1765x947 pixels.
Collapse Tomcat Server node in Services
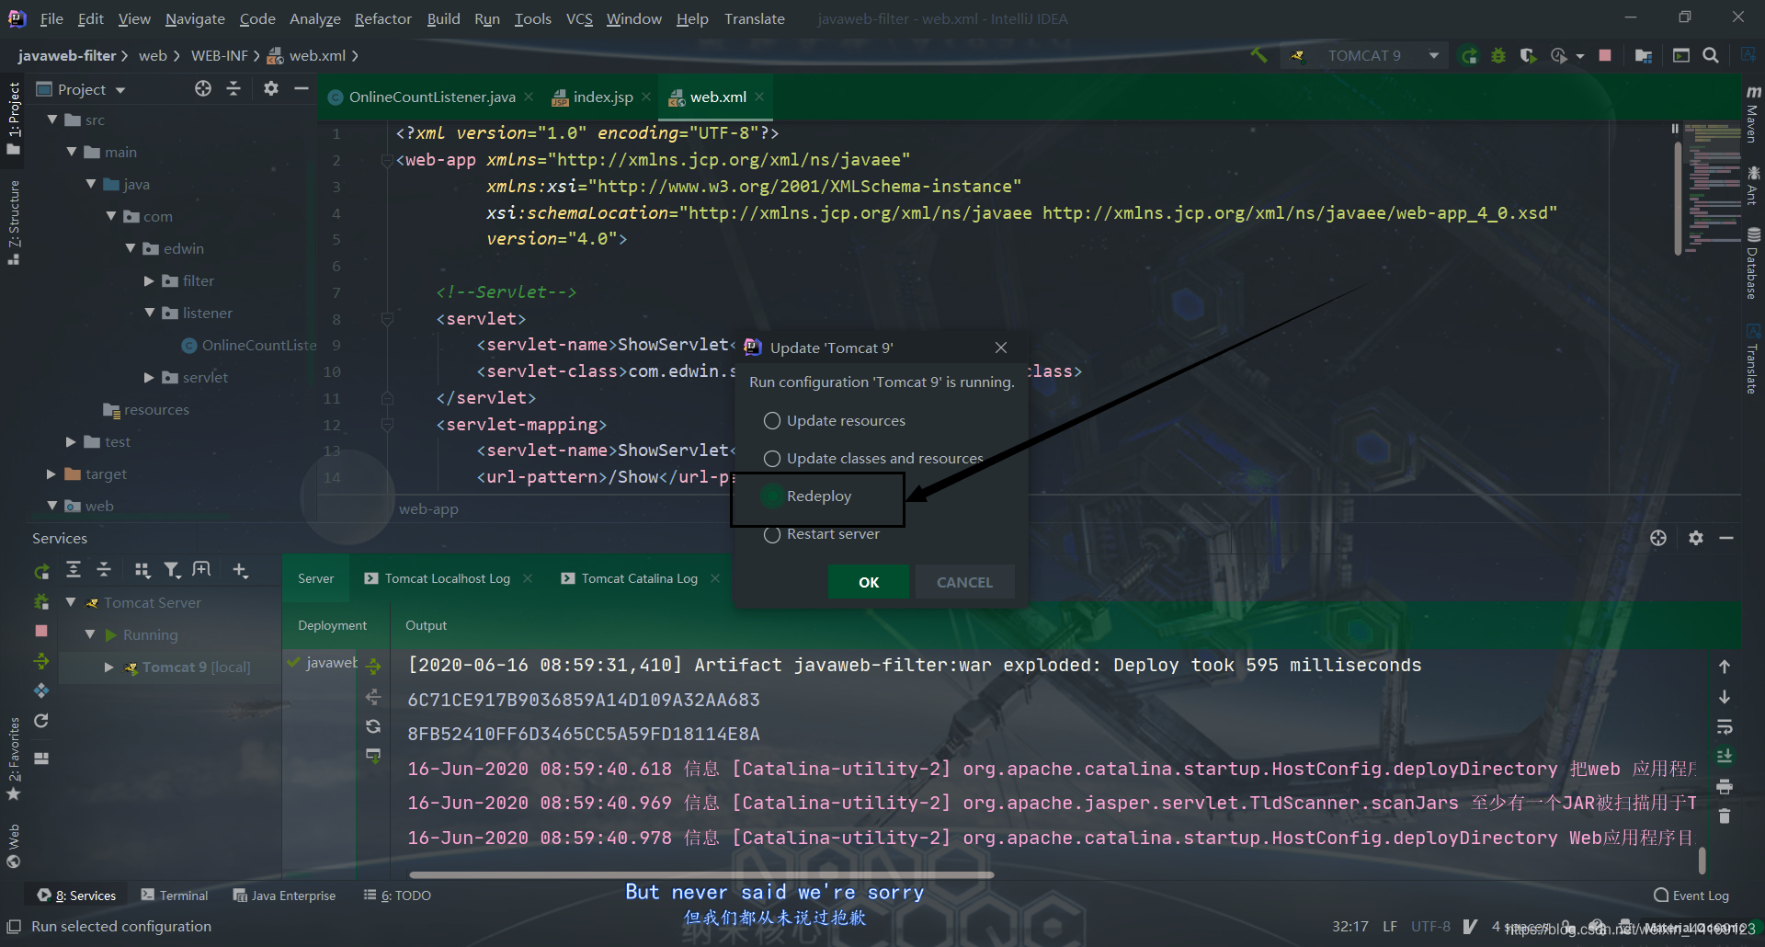[71, 602]
